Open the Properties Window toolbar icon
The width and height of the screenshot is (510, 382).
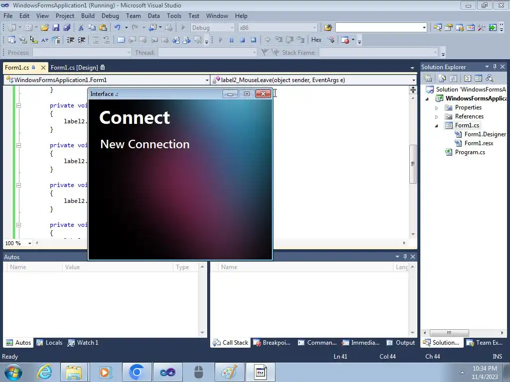pos(449,28)
